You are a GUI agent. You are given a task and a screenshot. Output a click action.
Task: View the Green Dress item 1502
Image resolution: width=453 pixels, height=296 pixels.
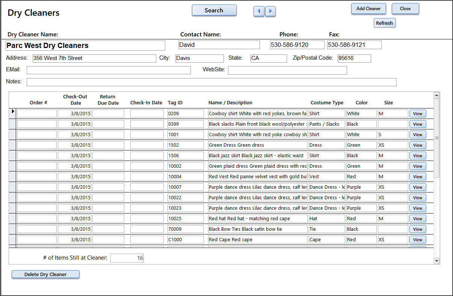(418, 145)
